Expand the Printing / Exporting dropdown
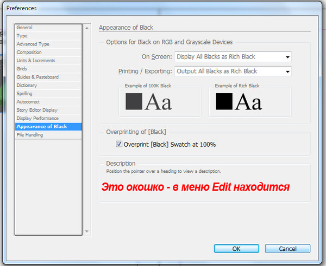Screen dimensions: 326x266 [x=233, y=72]
